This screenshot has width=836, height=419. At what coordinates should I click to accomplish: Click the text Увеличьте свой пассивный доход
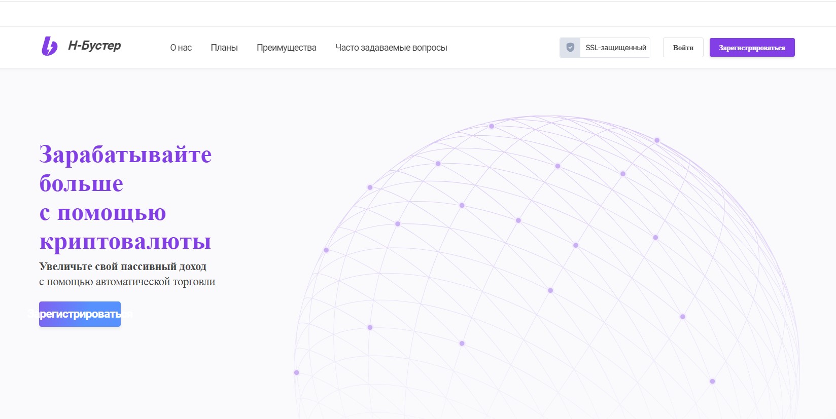coord(123,266)
